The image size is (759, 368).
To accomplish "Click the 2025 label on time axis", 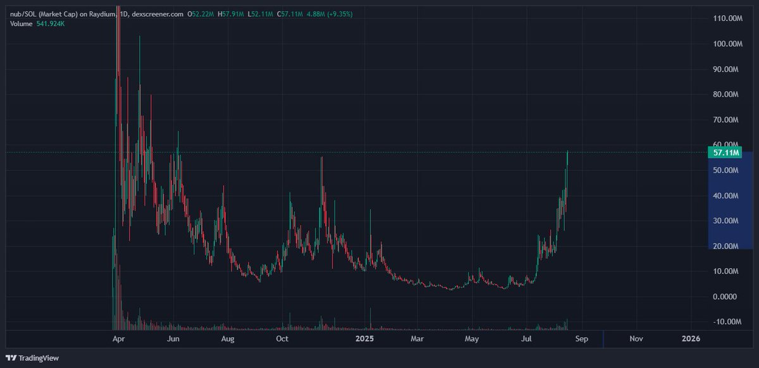I will (364, 339).
